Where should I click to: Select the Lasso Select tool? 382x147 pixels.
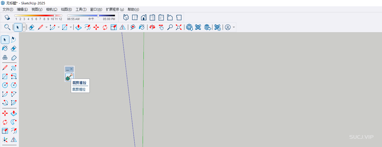13,40
